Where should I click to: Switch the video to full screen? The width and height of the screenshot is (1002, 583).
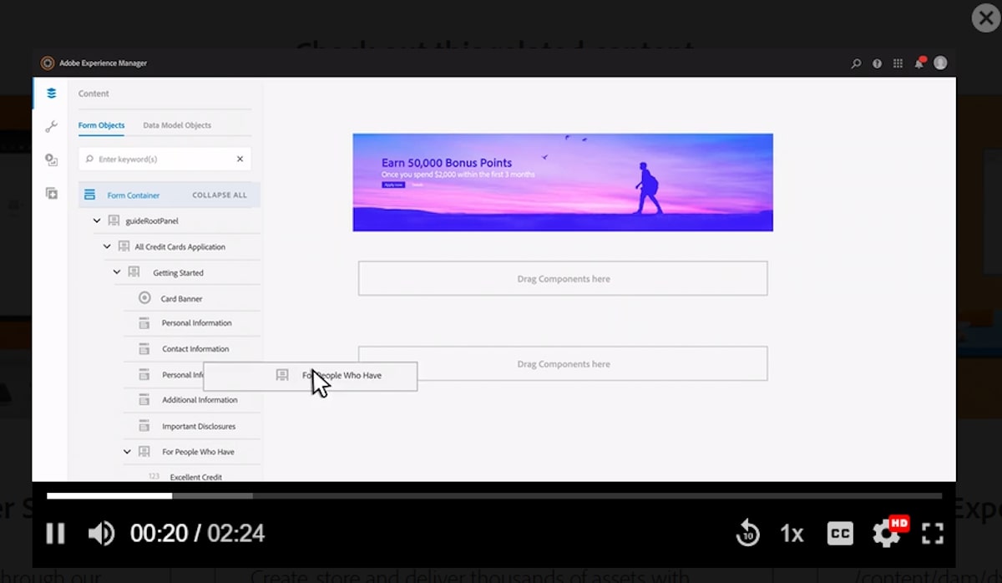[x=933, y=533]
